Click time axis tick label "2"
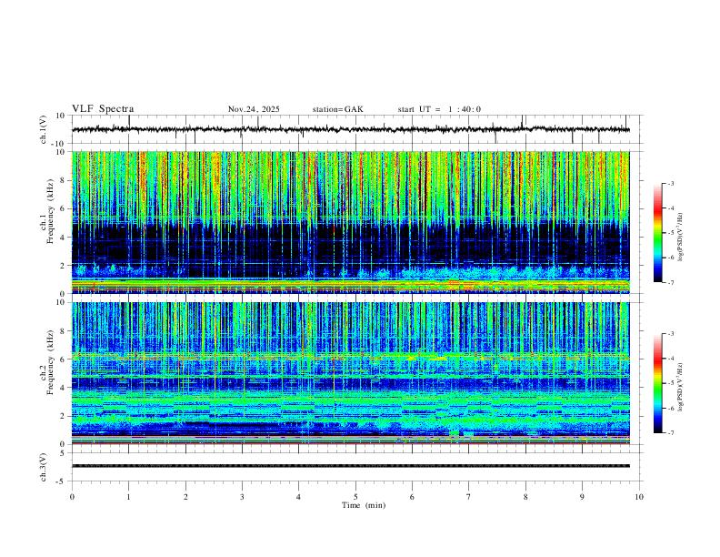Viewport: 720px width, 557px height. pos(185,497)
